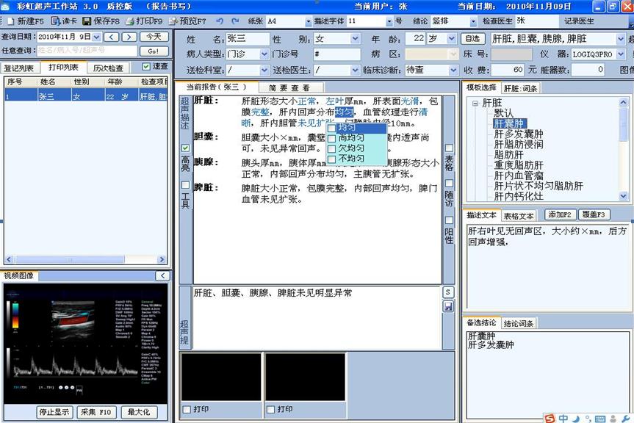Image resolution: width=634 pixels, height=423 pixels.
Task: Enable 打印 for second image thumbnail
Action: pos(271,409)
